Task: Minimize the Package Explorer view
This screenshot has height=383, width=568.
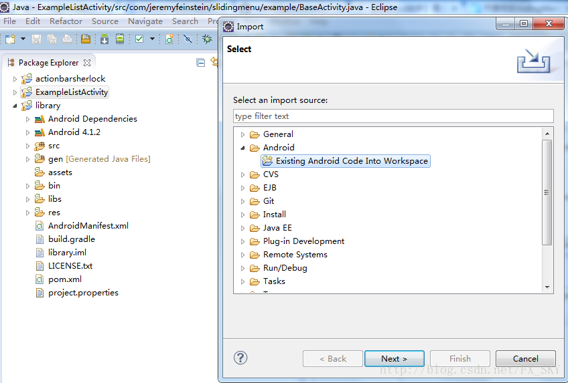Action: pos(200,62)
